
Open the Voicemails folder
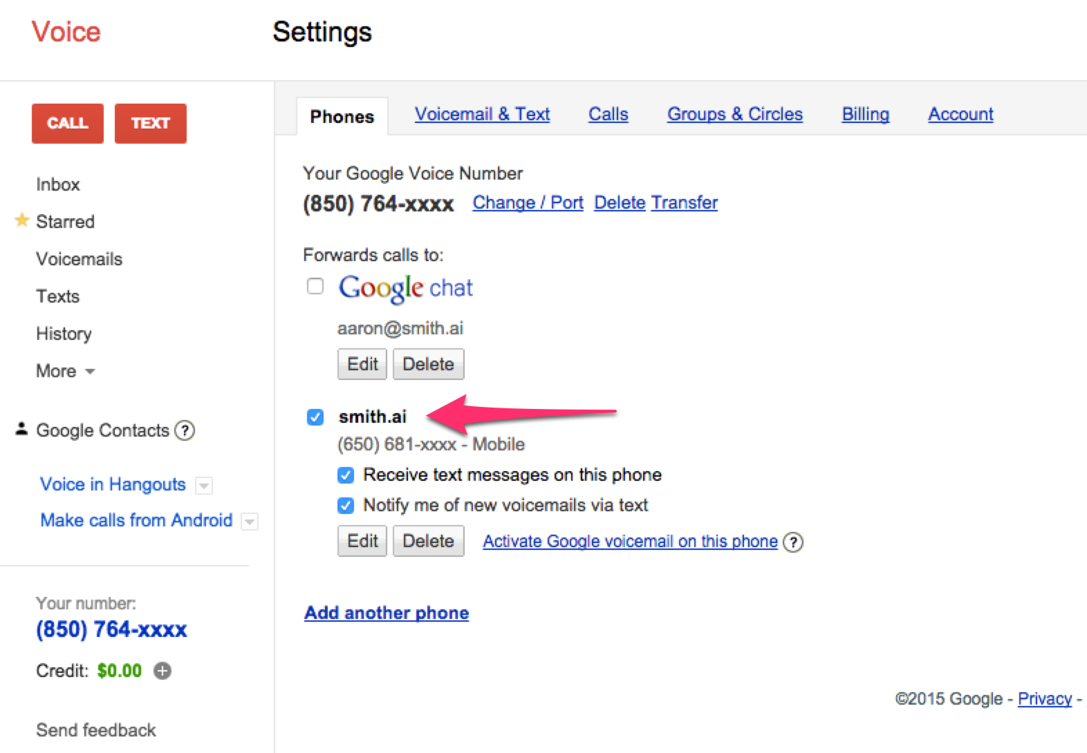[x=80, y=259]
